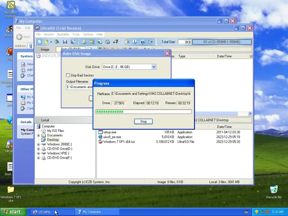Click the security shield tray icon
The height and width of the screenshot is (216, 288).
(x=257, y=212)
